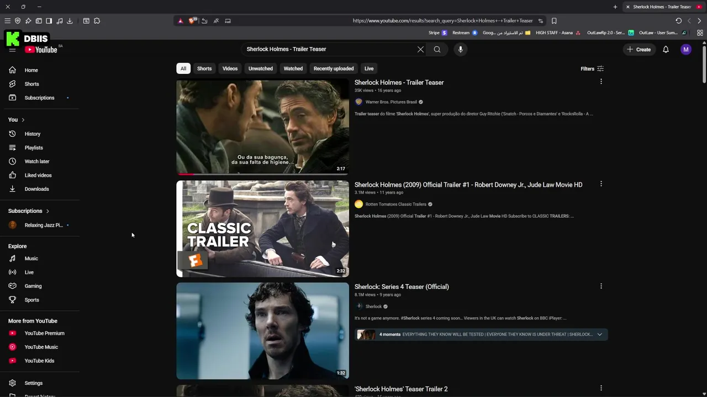Expand the You section chevron
This screenshot has width=707, height=397.
tap(23, 120)
